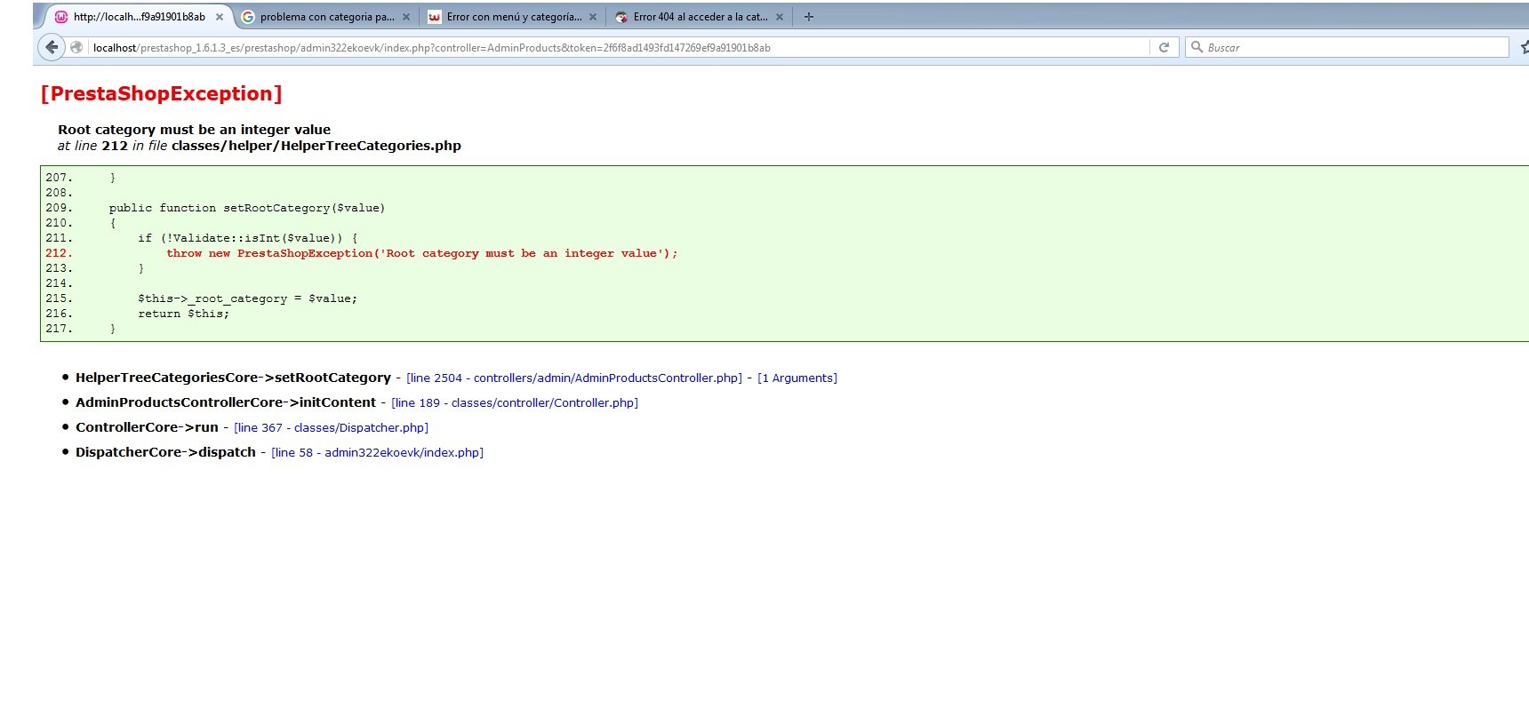Close the 'Error con menú y categoría' tab
This screenshot has width=1529, height=708.
(x=593, y=17)
